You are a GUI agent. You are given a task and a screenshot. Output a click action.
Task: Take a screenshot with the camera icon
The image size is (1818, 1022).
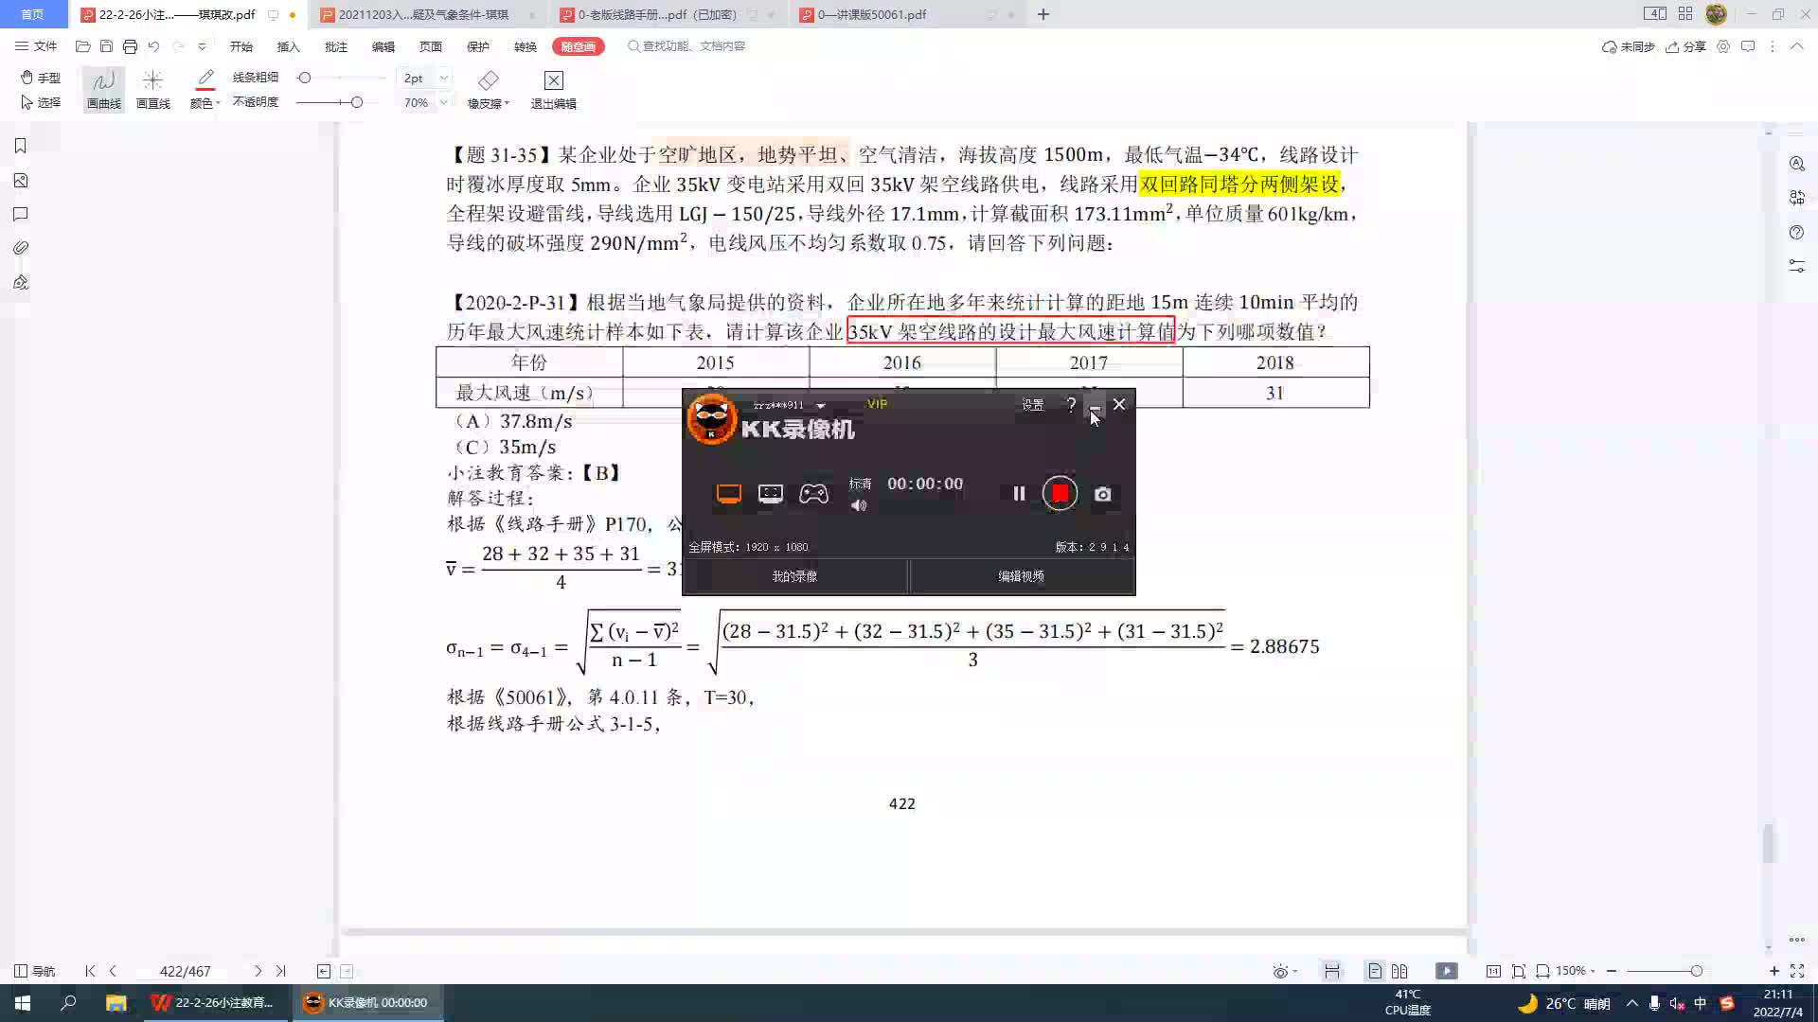[1102, 494]
